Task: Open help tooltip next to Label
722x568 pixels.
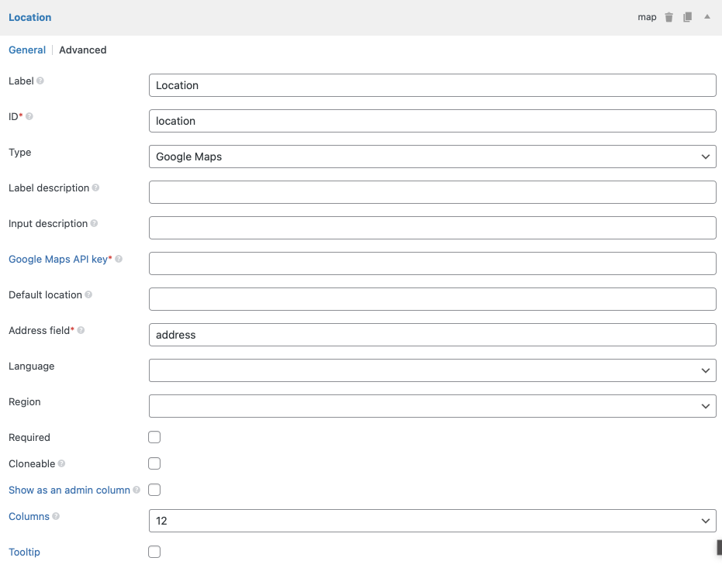Action: pyautogui.click(x=40, y=81)
